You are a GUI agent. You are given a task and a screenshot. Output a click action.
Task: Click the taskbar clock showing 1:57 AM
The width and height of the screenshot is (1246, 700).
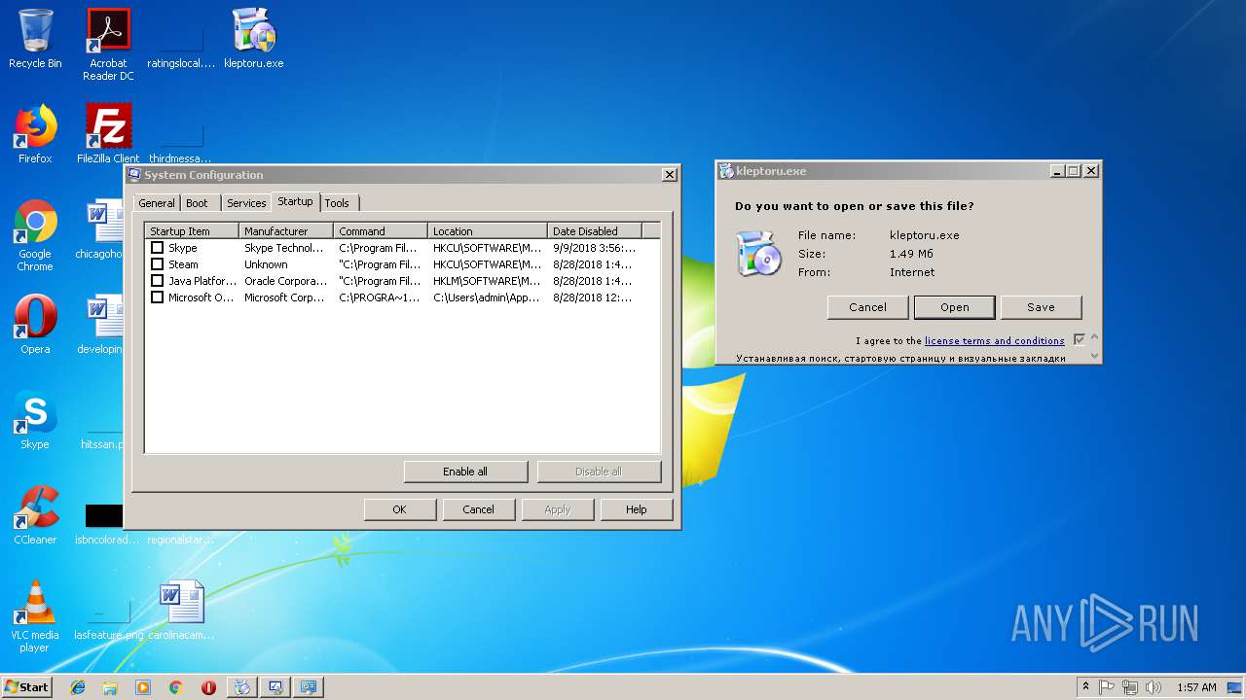[x=1196, y=687]
